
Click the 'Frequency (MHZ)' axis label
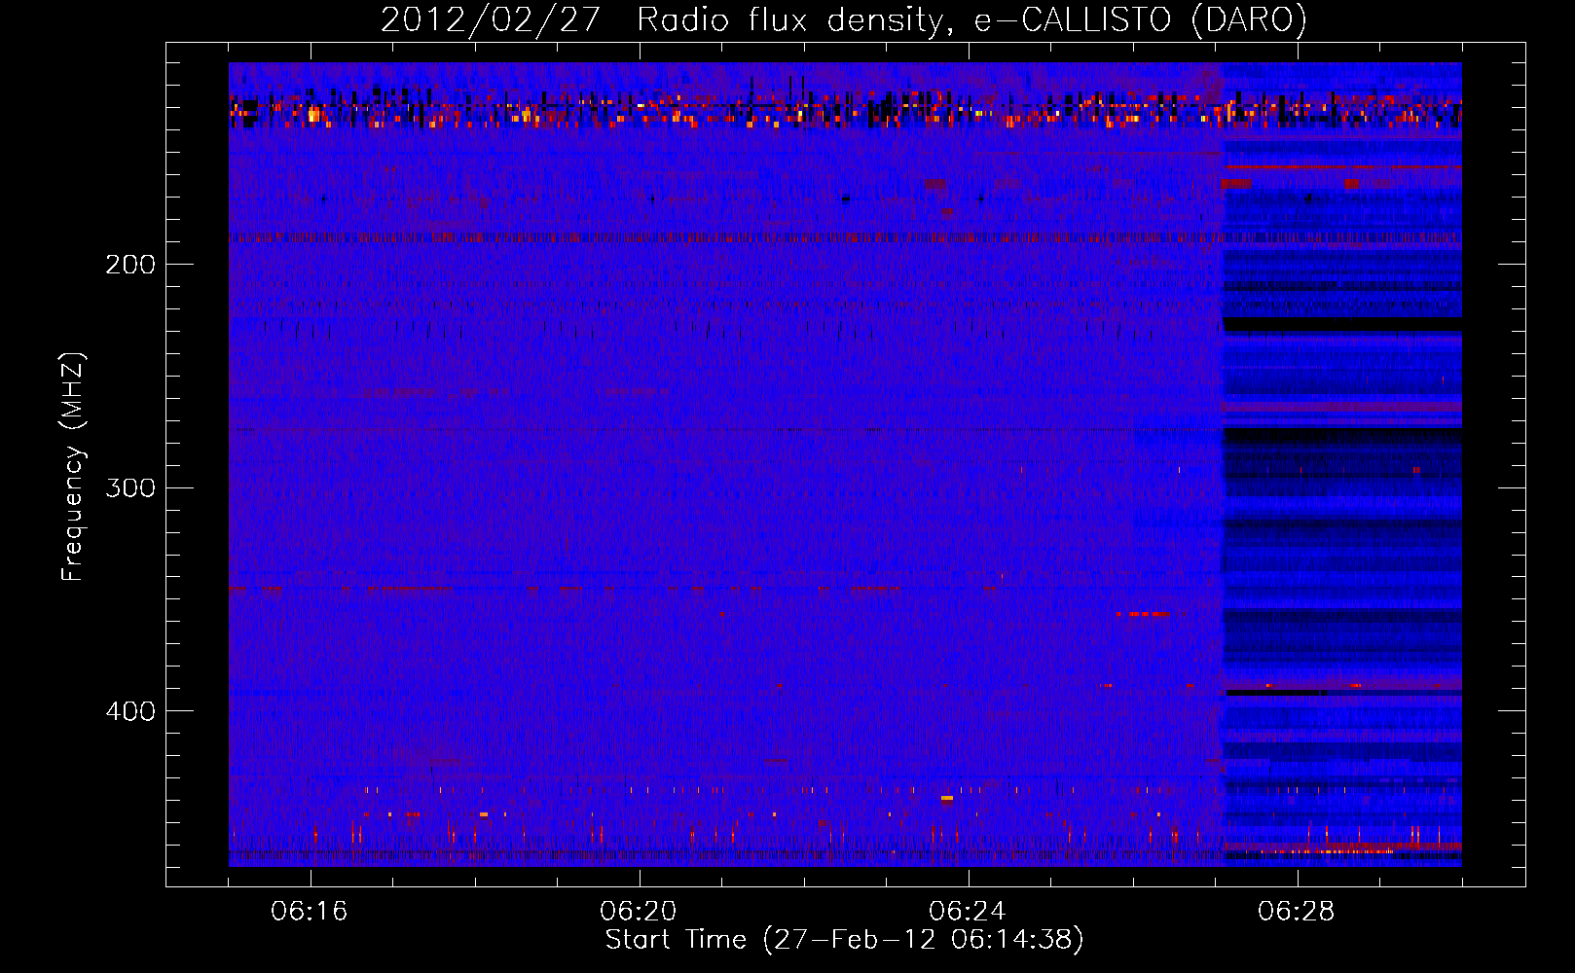73,466
